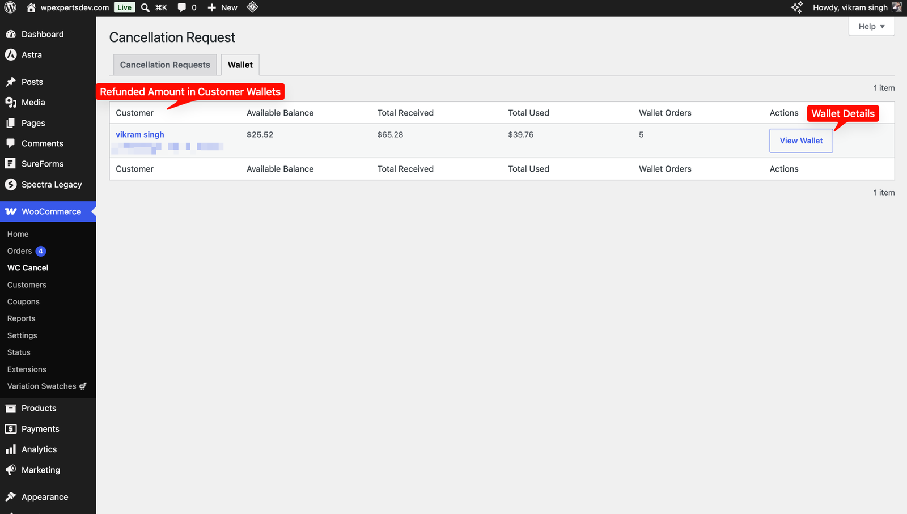Click the Analytics bar chart icon
Screen dimensions: 907x514
[x=11, y=449]
